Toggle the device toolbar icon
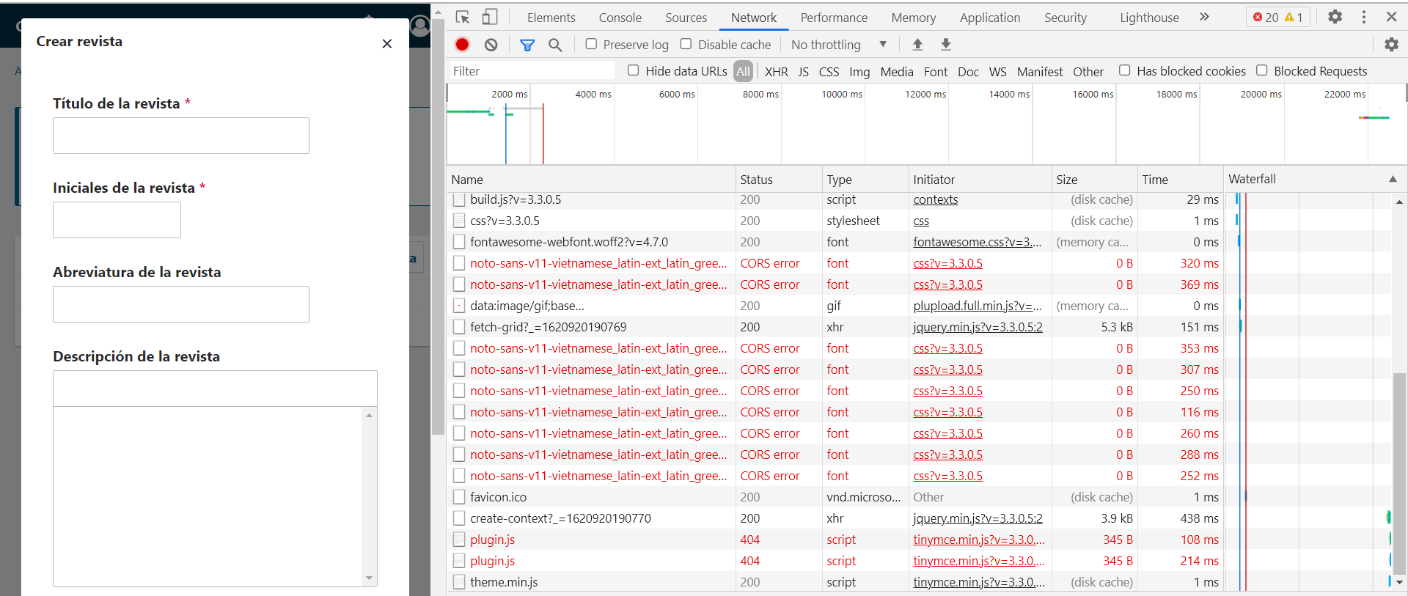Screen dimensions: 1408x596 point(490,17)
